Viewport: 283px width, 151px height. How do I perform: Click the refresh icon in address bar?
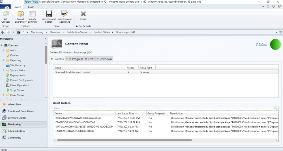tap(280, 32)
